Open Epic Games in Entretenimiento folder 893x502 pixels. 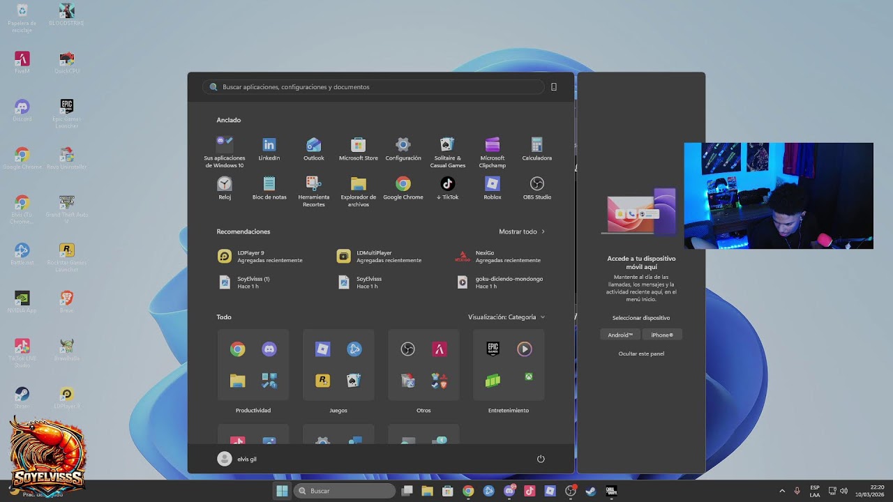[x=493, y=349]
